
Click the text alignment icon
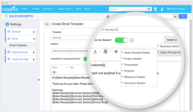point(116,52)
